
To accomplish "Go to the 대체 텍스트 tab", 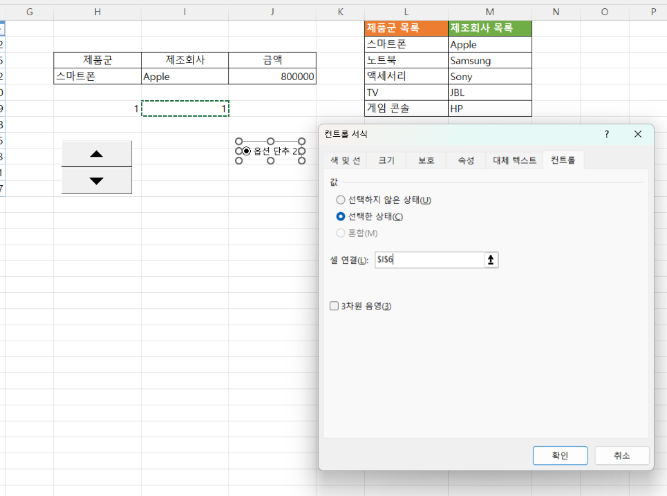I will coord(514,160).
